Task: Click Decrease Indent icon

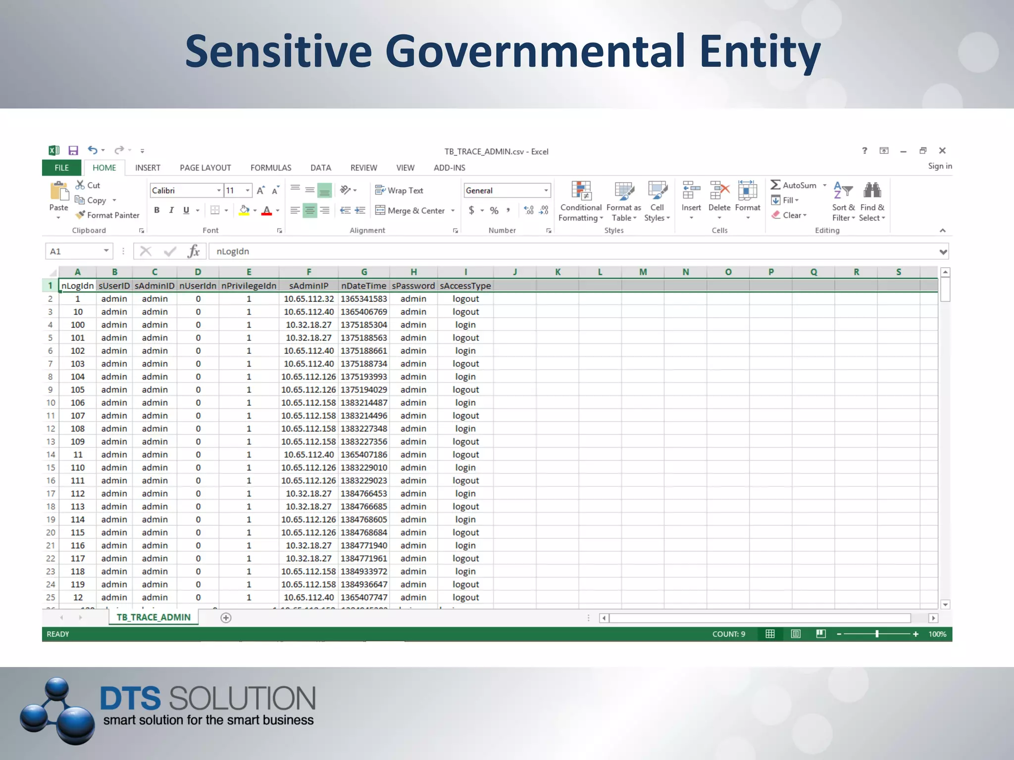Action: click(x=345, y=210)
